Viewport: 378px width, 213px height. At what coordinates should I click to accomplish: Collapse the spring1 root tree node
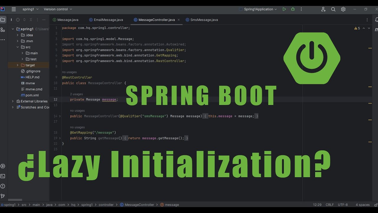[x=13, y=29]
